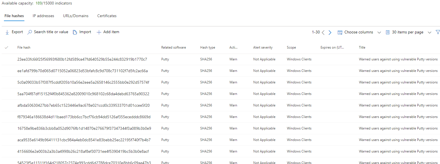Click SHA256 in the aca9535e hash row
This screenshot has width=440, height=164.
(x=206, y=140)
